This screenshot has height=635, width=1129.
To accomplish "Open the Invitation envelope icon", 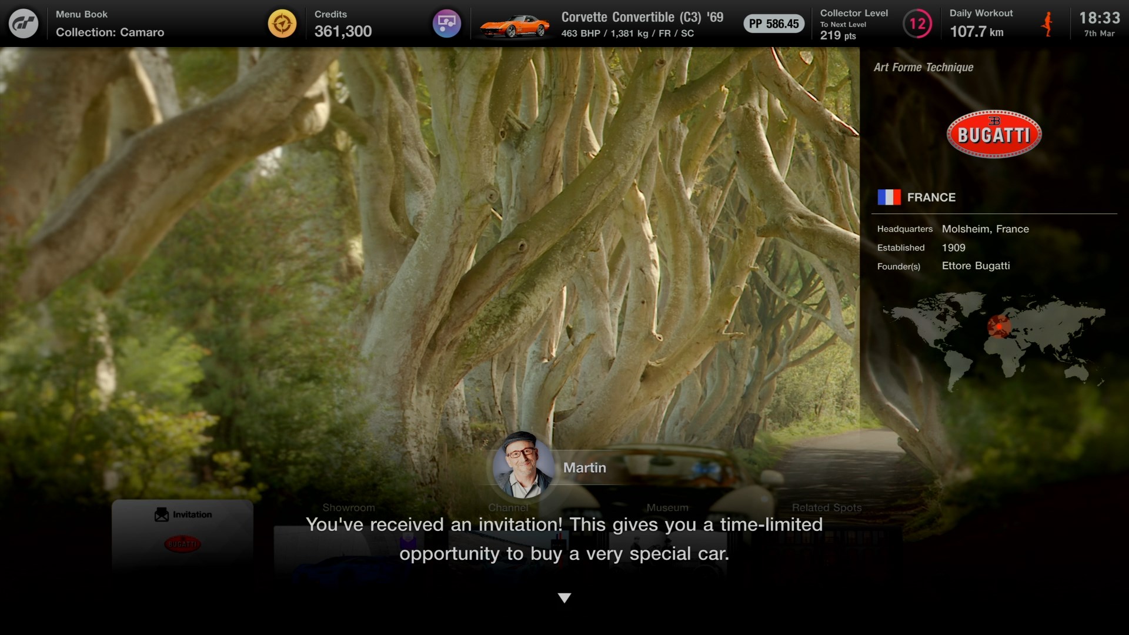I will click(x=162, y=515).
